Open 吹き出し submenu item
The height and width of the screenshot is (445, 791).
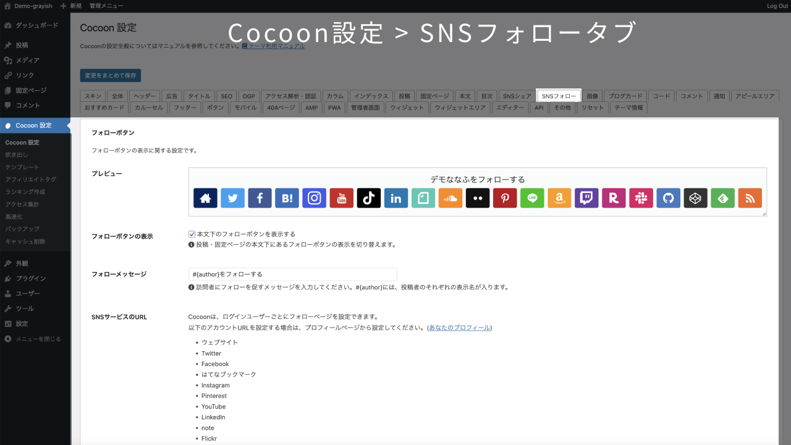pyautogui.click(x=17, y=155)
